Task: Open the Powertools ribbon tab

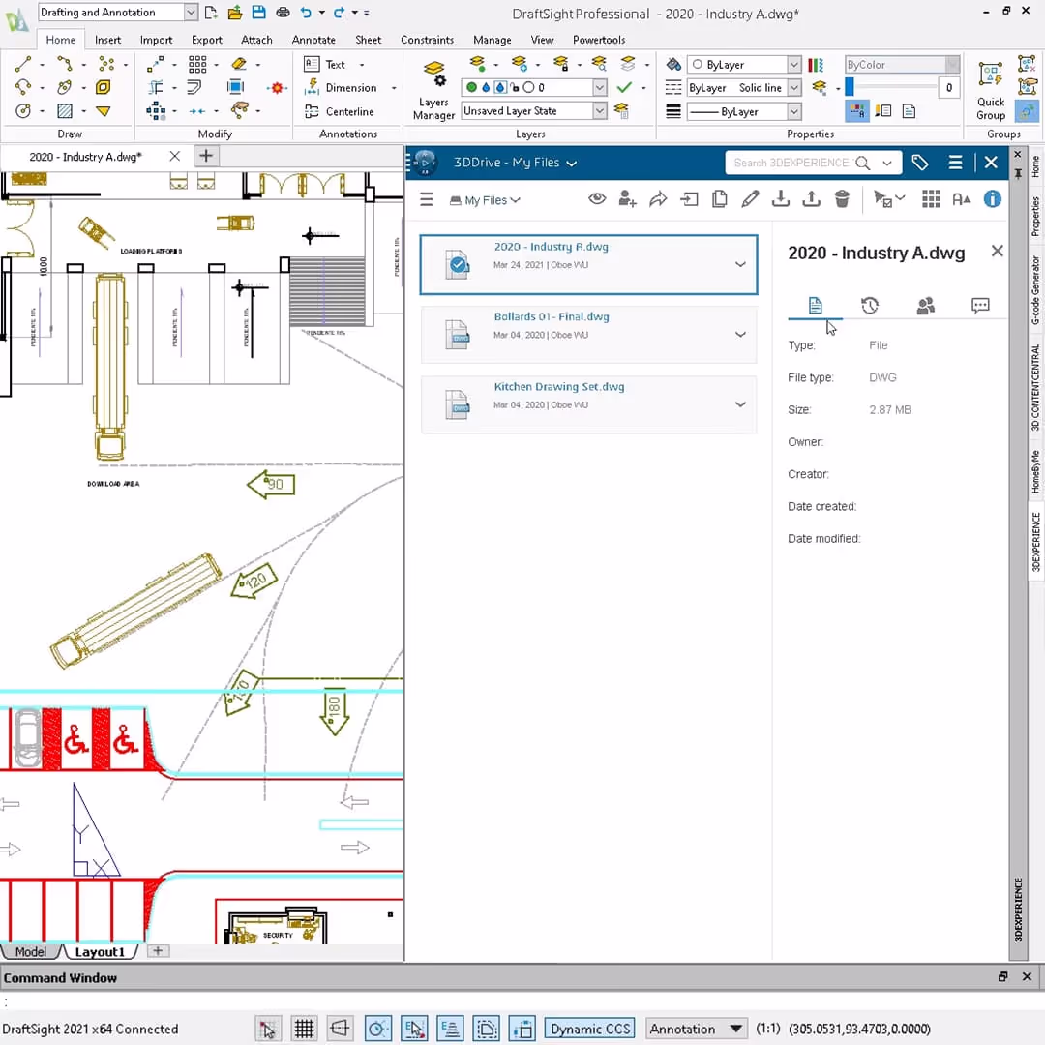Action: click(x=599, y=40)
